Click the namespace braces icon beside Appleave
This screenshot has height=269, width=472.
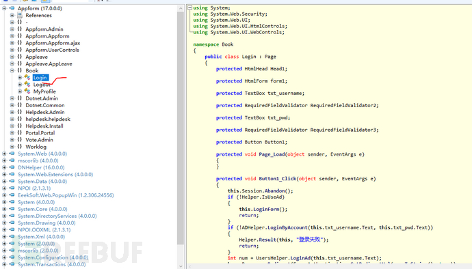click(20, 57)
